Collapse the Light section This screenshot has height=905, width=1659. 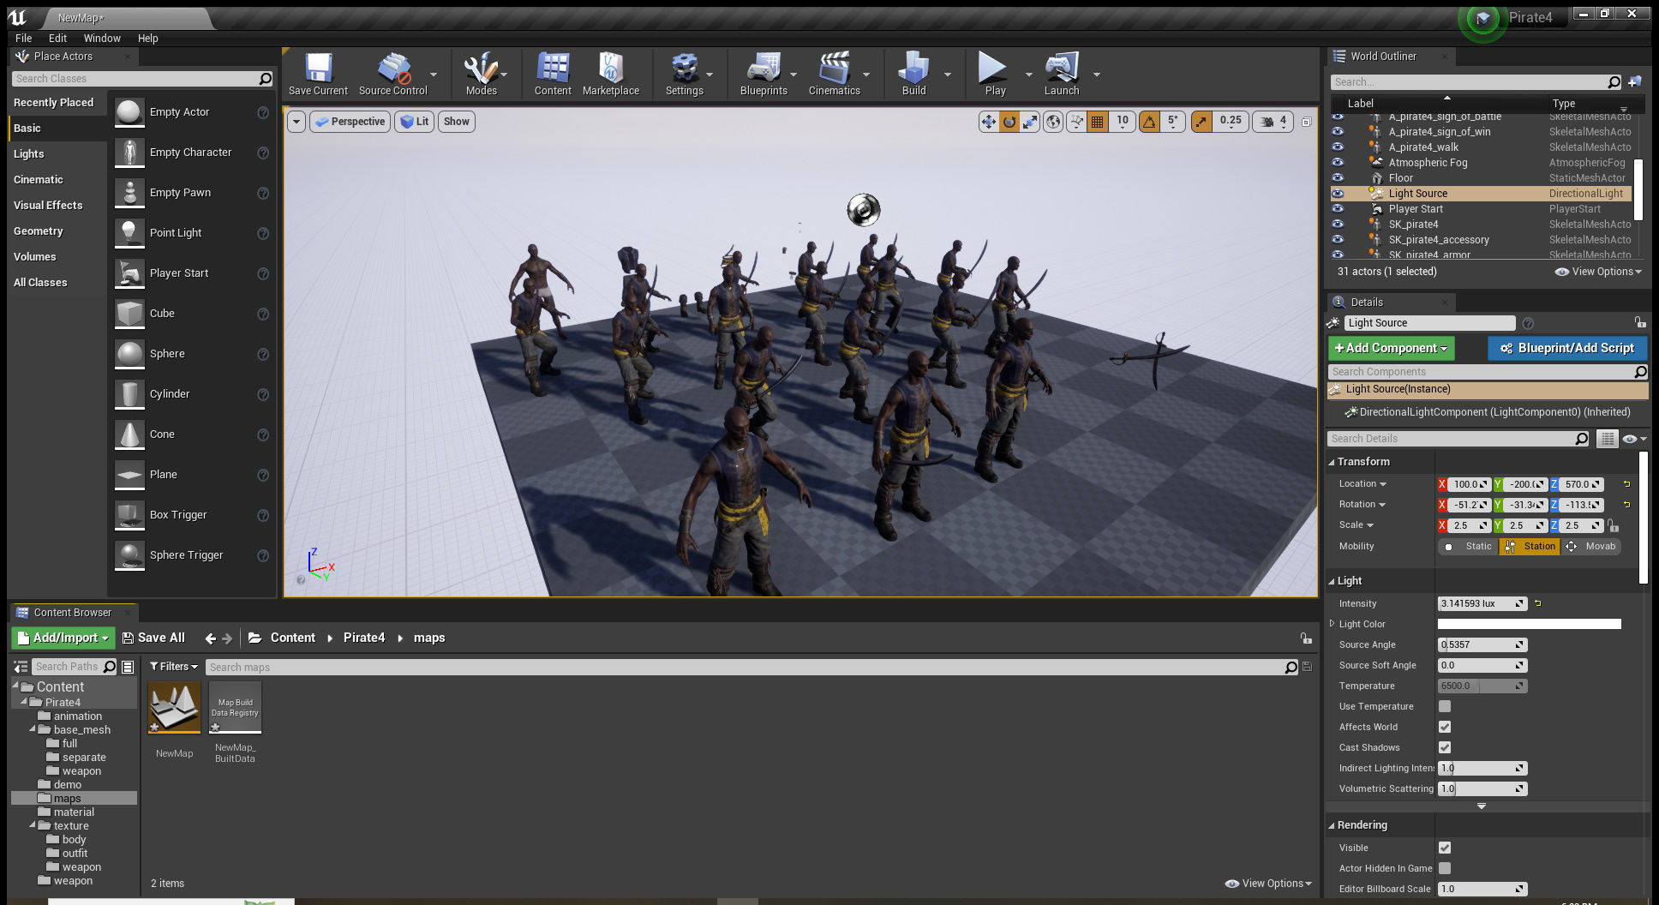click(x=1332, y=581)
